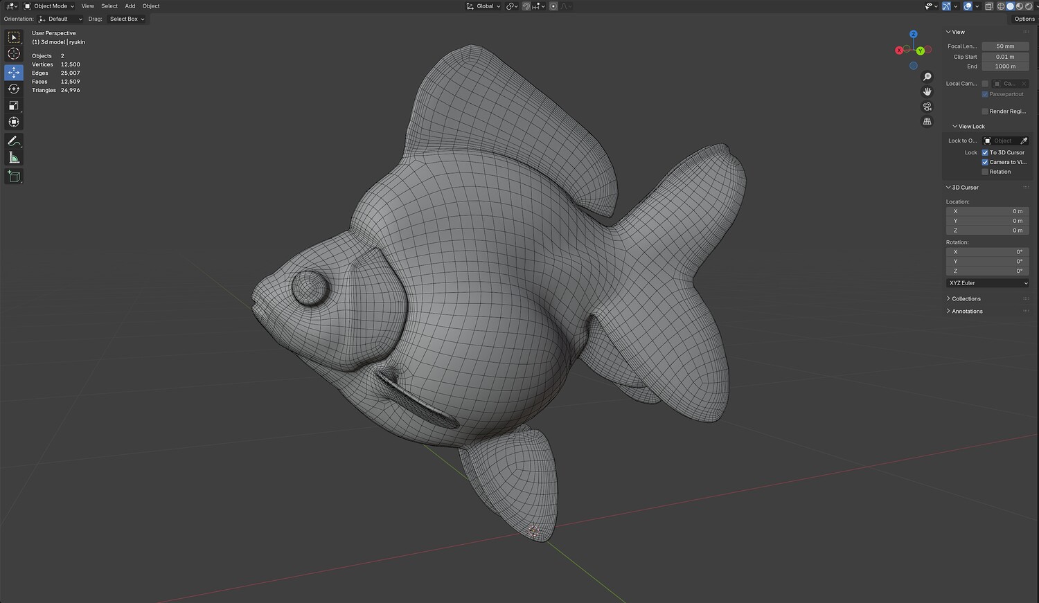Switch to solid viewport shading
This screenshot has height=603, width=1039.
[x=1010, y=6]
